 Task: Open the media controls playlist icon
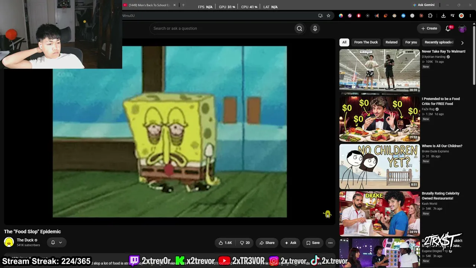pyautogui.click(x=452, y=16)
